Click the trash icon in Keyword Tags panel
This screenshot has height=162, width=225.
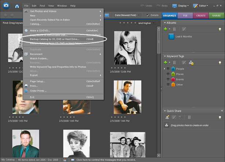[175, 63]
